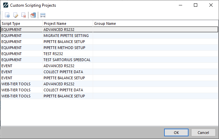Click the add new project icon
This screenshot has width=219, height=139.
[7, 15]
